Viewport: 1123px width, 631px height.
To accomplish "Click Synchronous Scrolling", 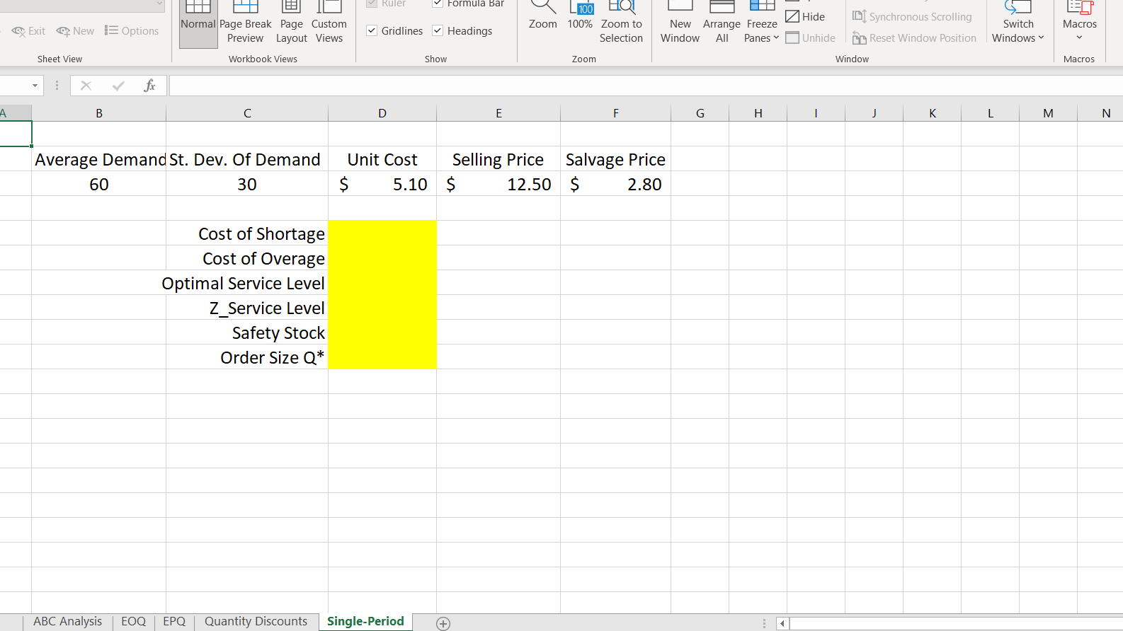I will (912, 16).
